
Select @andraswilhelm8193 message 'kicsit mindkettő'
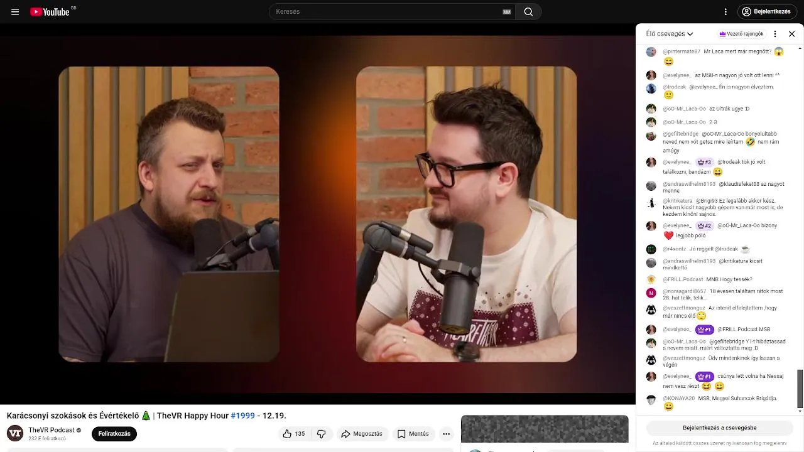(x=712, y=264)
